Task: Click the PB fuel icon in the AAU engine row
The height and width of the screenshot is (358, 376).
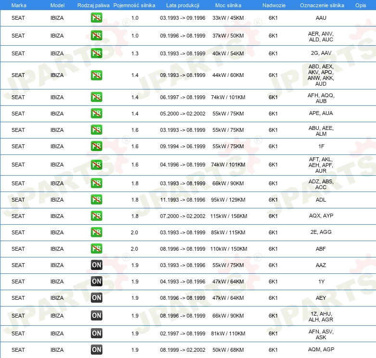Action: [x=97, y=18]
